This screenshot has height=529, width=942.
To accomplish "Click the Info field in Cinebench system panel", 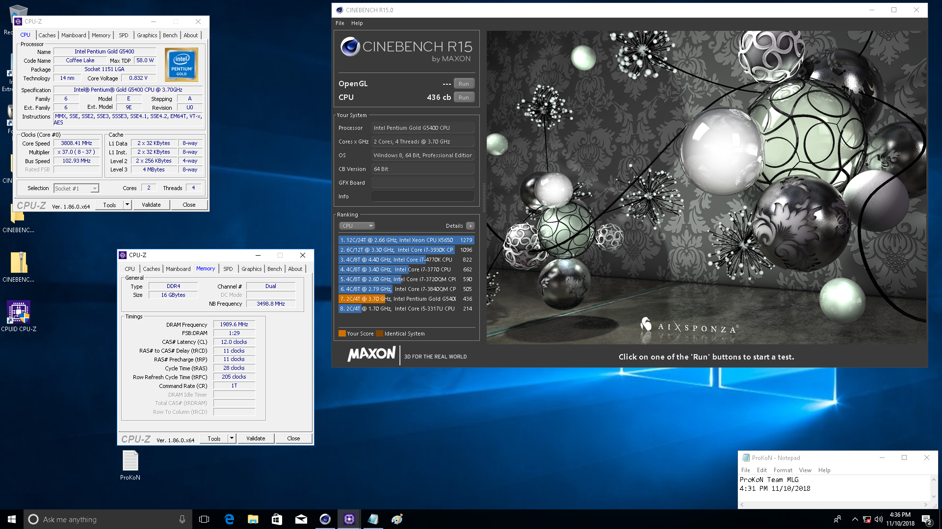I will click(x=423, y=196).
